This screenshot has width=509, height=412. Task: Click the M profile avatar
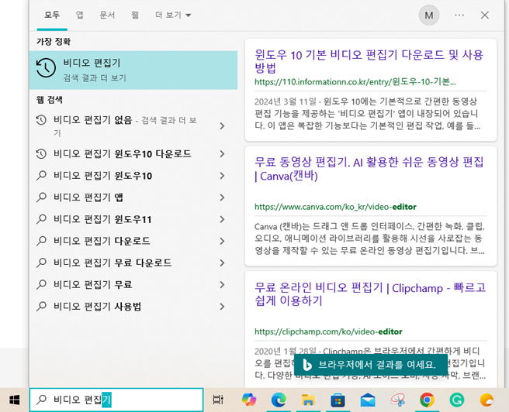[429, 15]
